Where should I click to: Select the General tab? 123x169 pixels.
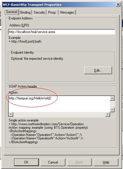coord(12,12)
